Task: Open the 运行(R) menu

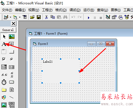Action: tap(89, 10)
